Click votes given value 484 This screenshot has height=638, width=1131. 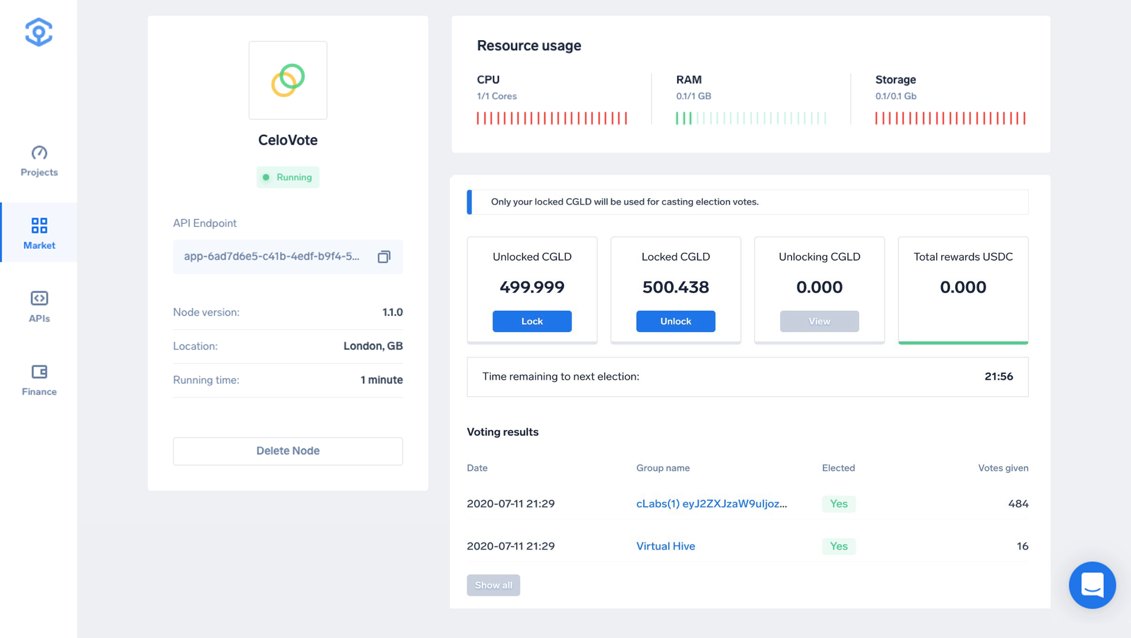(x=1018, y=504)
